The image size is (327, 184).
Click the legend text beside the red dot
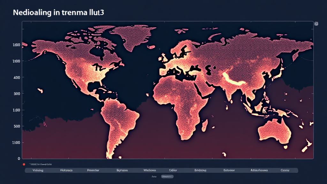(x=40, y=164)
